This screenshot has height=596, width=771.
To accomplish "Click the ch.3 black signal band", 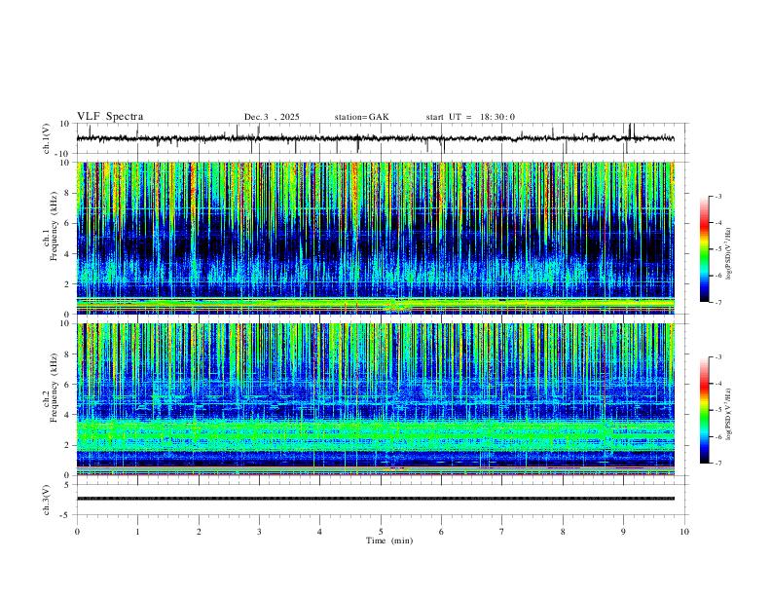I will click(x=375, y=499).
